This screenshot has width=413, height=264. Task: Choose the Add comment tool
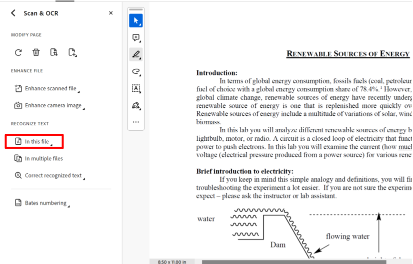(136, 37)
